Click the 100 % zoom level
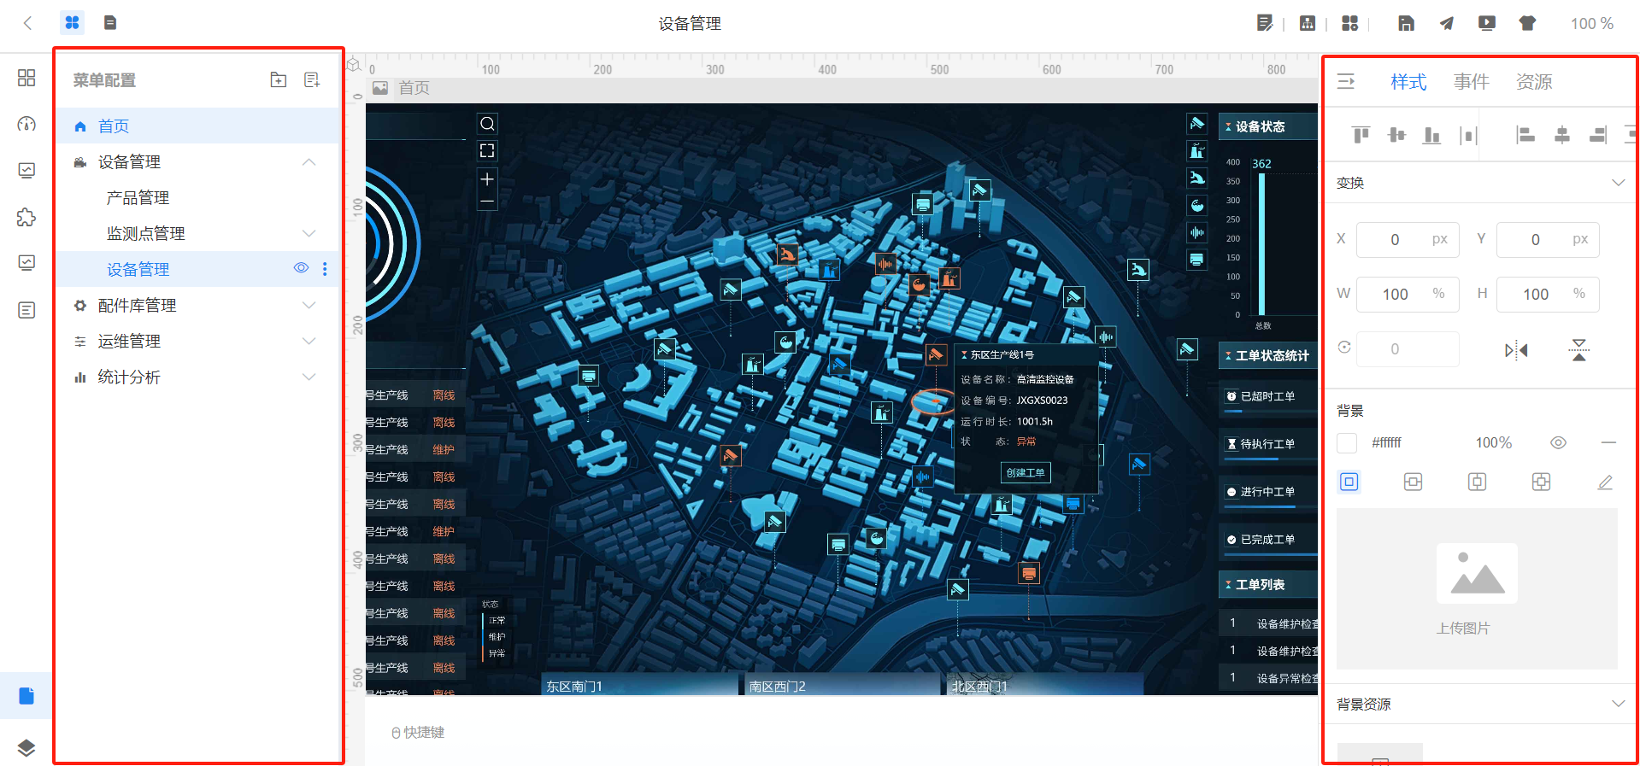The height and width of the screenshot is (766, 1640). coord(1591,24)
